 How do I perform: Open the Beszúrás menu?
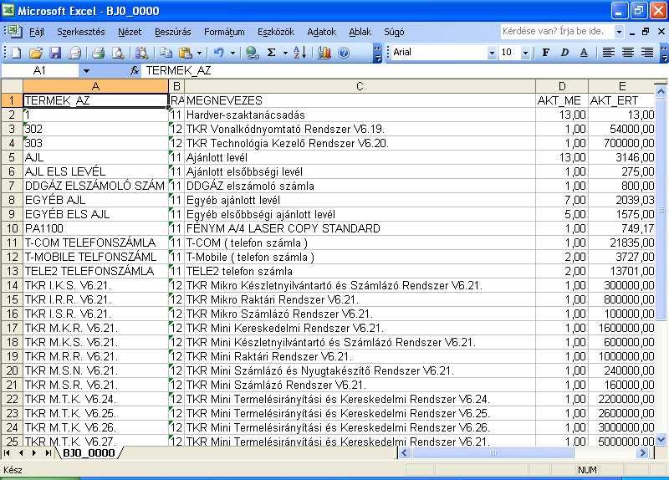[x=173, y=32]
